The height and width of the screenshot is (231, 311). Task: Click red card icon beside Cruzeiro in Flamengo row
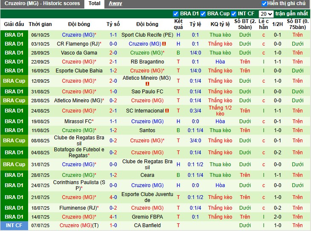164,44
